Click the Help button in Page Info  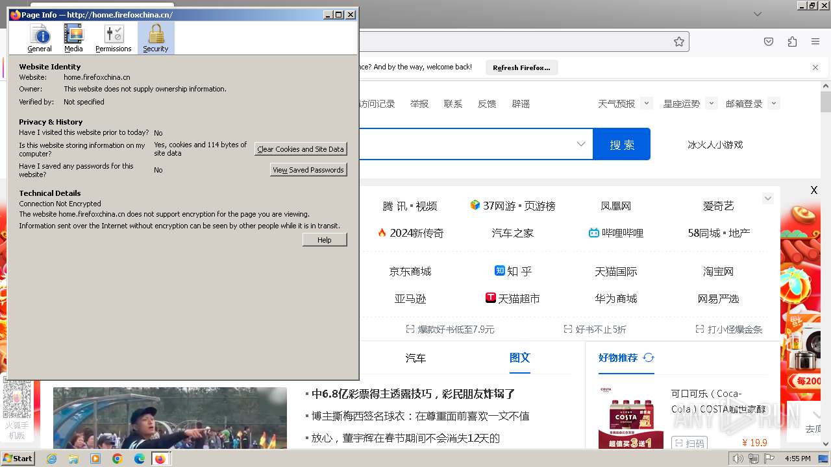(x=325, y=240)
